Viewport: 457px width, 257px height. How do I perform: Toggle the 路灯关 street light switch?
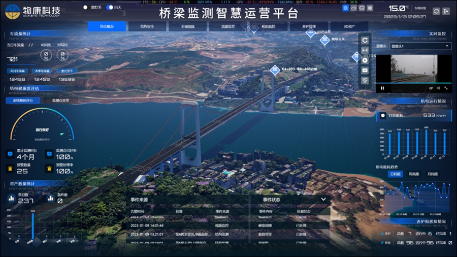[x=86, y=8]
